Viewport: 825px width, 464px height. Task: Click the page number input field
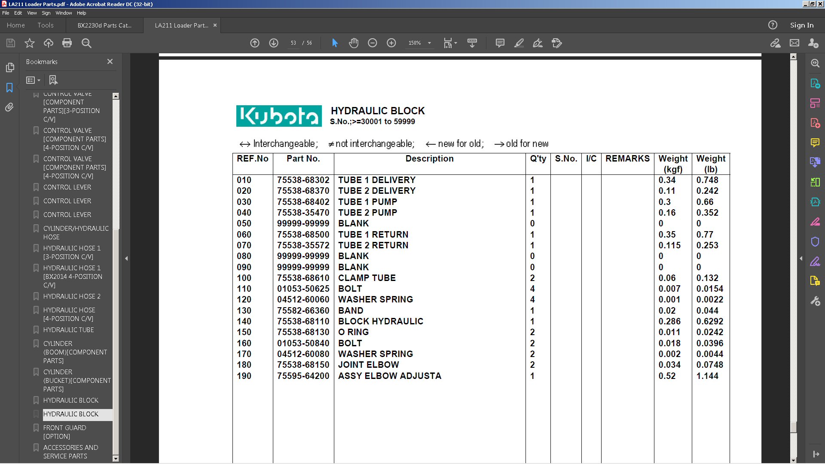coord(293,43)
